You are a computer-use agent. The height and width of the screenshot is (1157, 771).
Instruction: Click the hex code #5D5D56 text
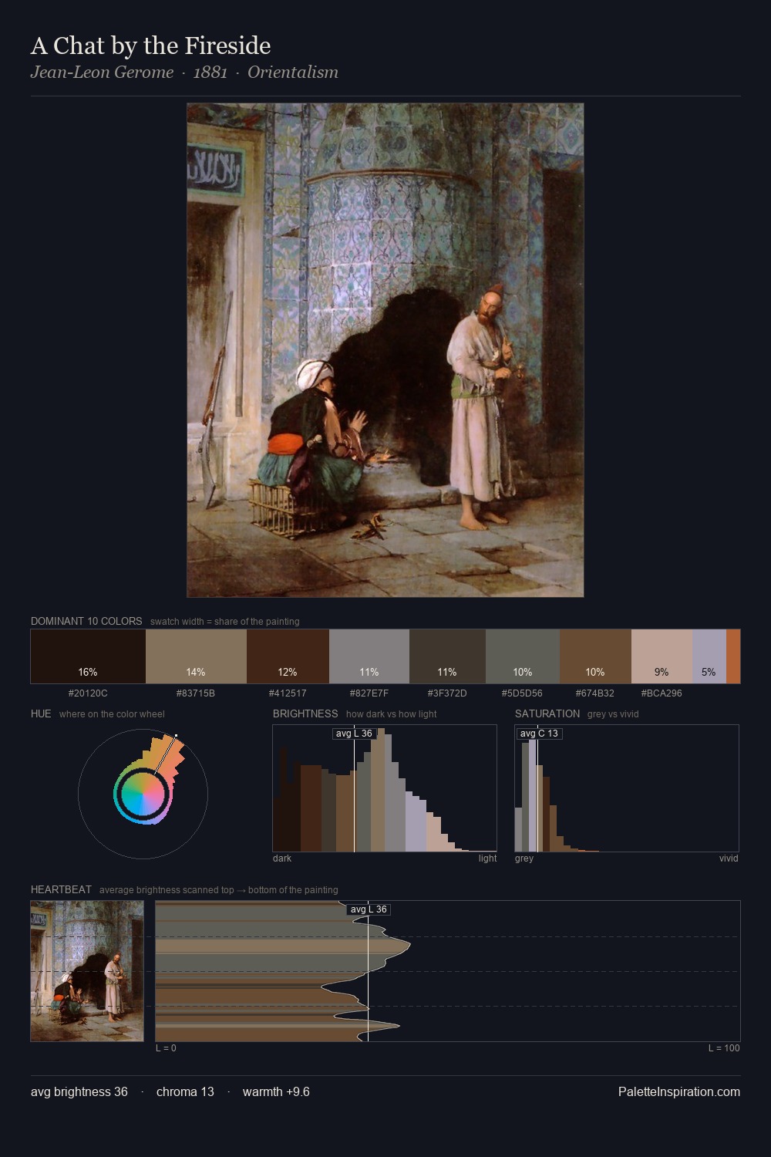[x=522, y=693]
